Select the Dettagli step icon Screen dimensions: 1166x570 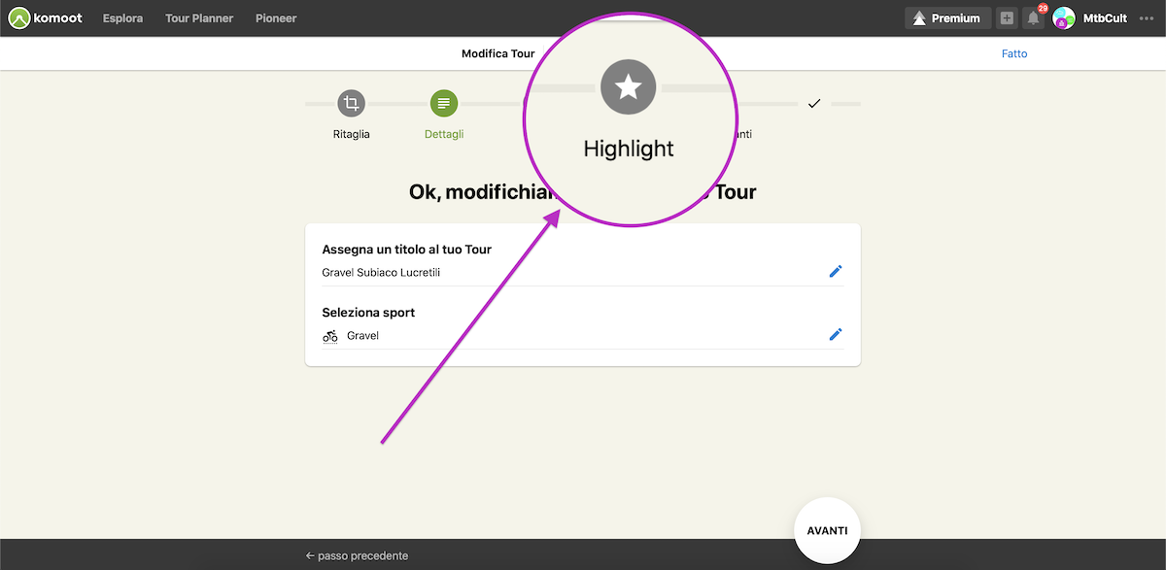pyautogui.click(x=444, y=103)
